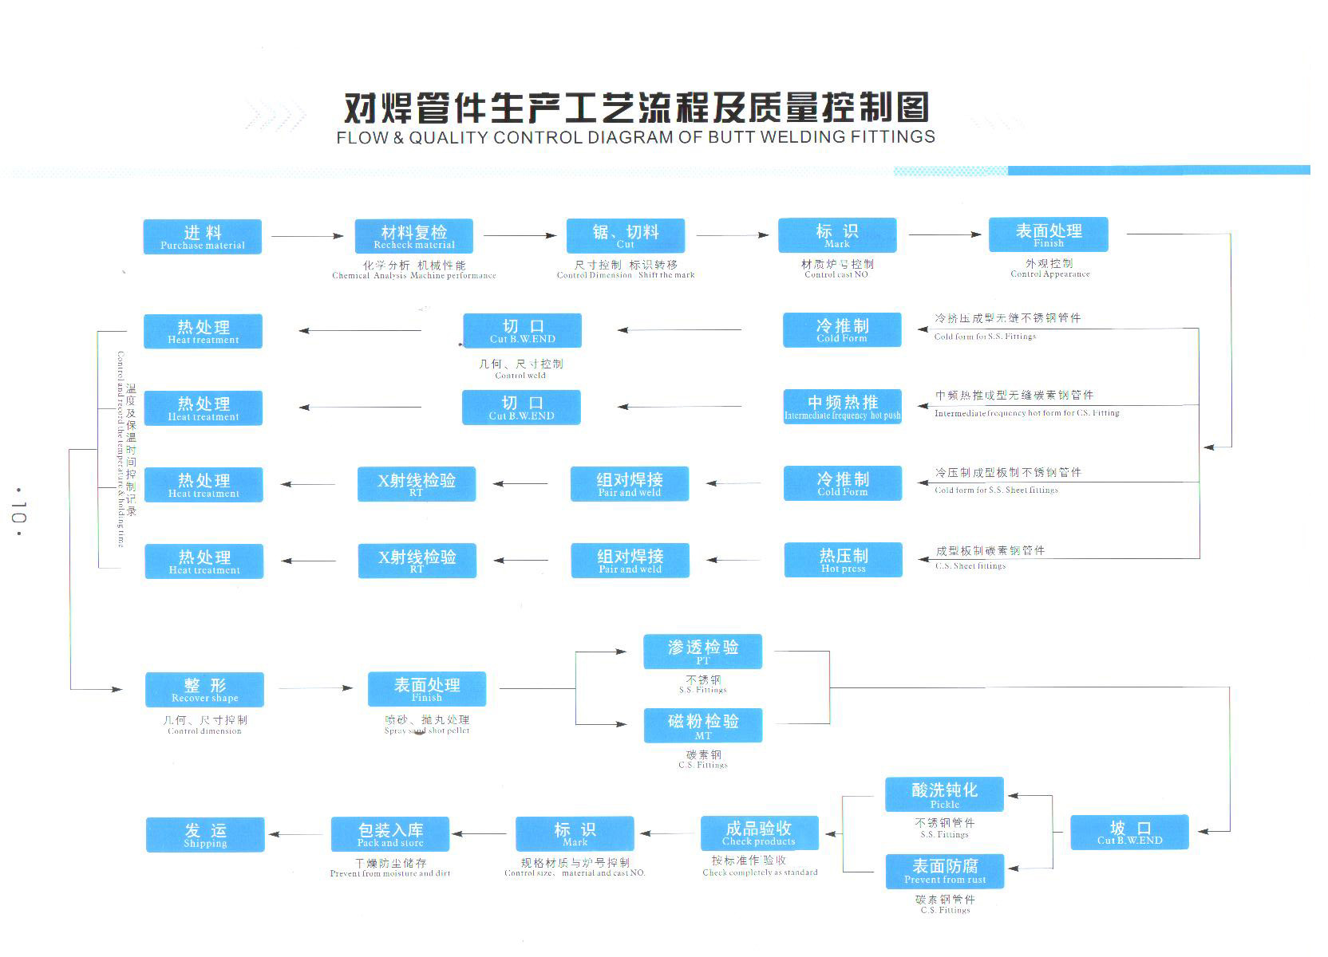Select the MT magnetic particle box
This screenshot has width=1328, height=957.
(702, 726)
